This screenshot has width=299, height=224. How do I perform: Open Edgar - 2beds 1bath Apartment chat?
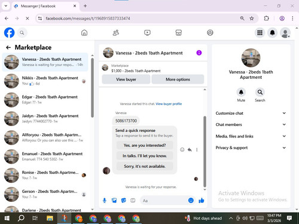(x=45, y=100)
